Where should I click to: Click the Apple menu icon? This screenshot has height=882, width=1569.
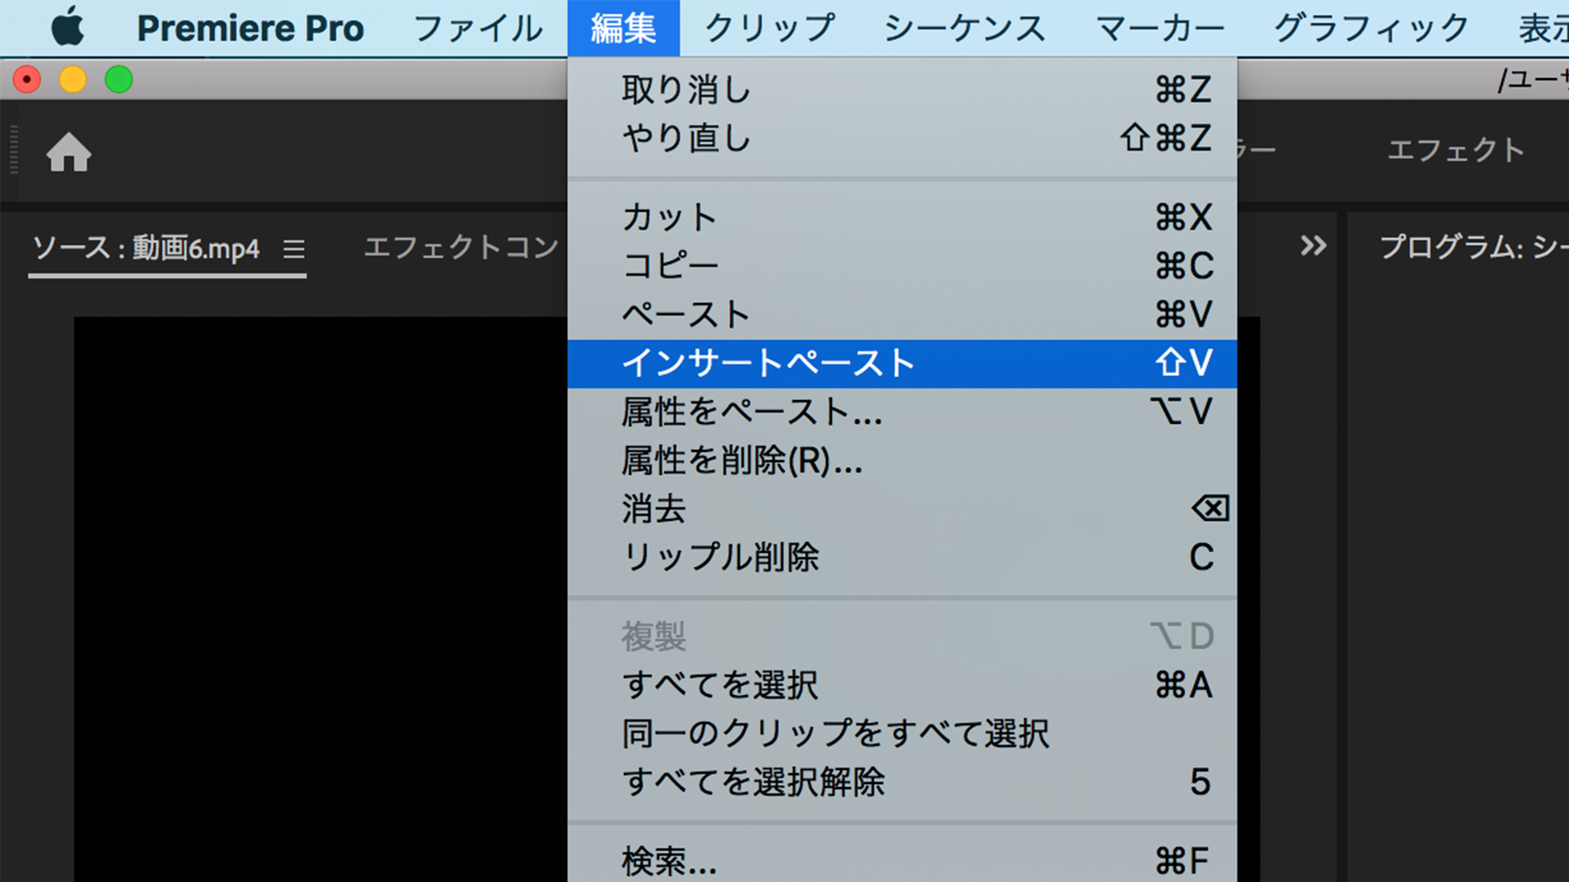click(69, 27)
